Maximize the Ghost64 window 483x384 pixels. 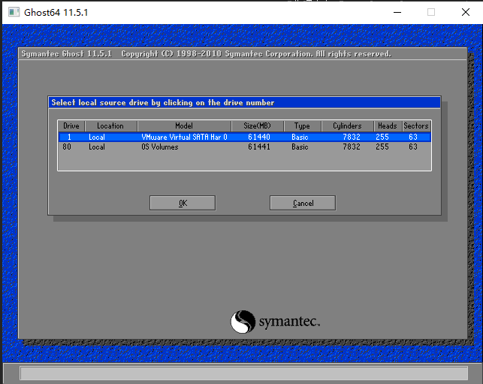point(431,12)
